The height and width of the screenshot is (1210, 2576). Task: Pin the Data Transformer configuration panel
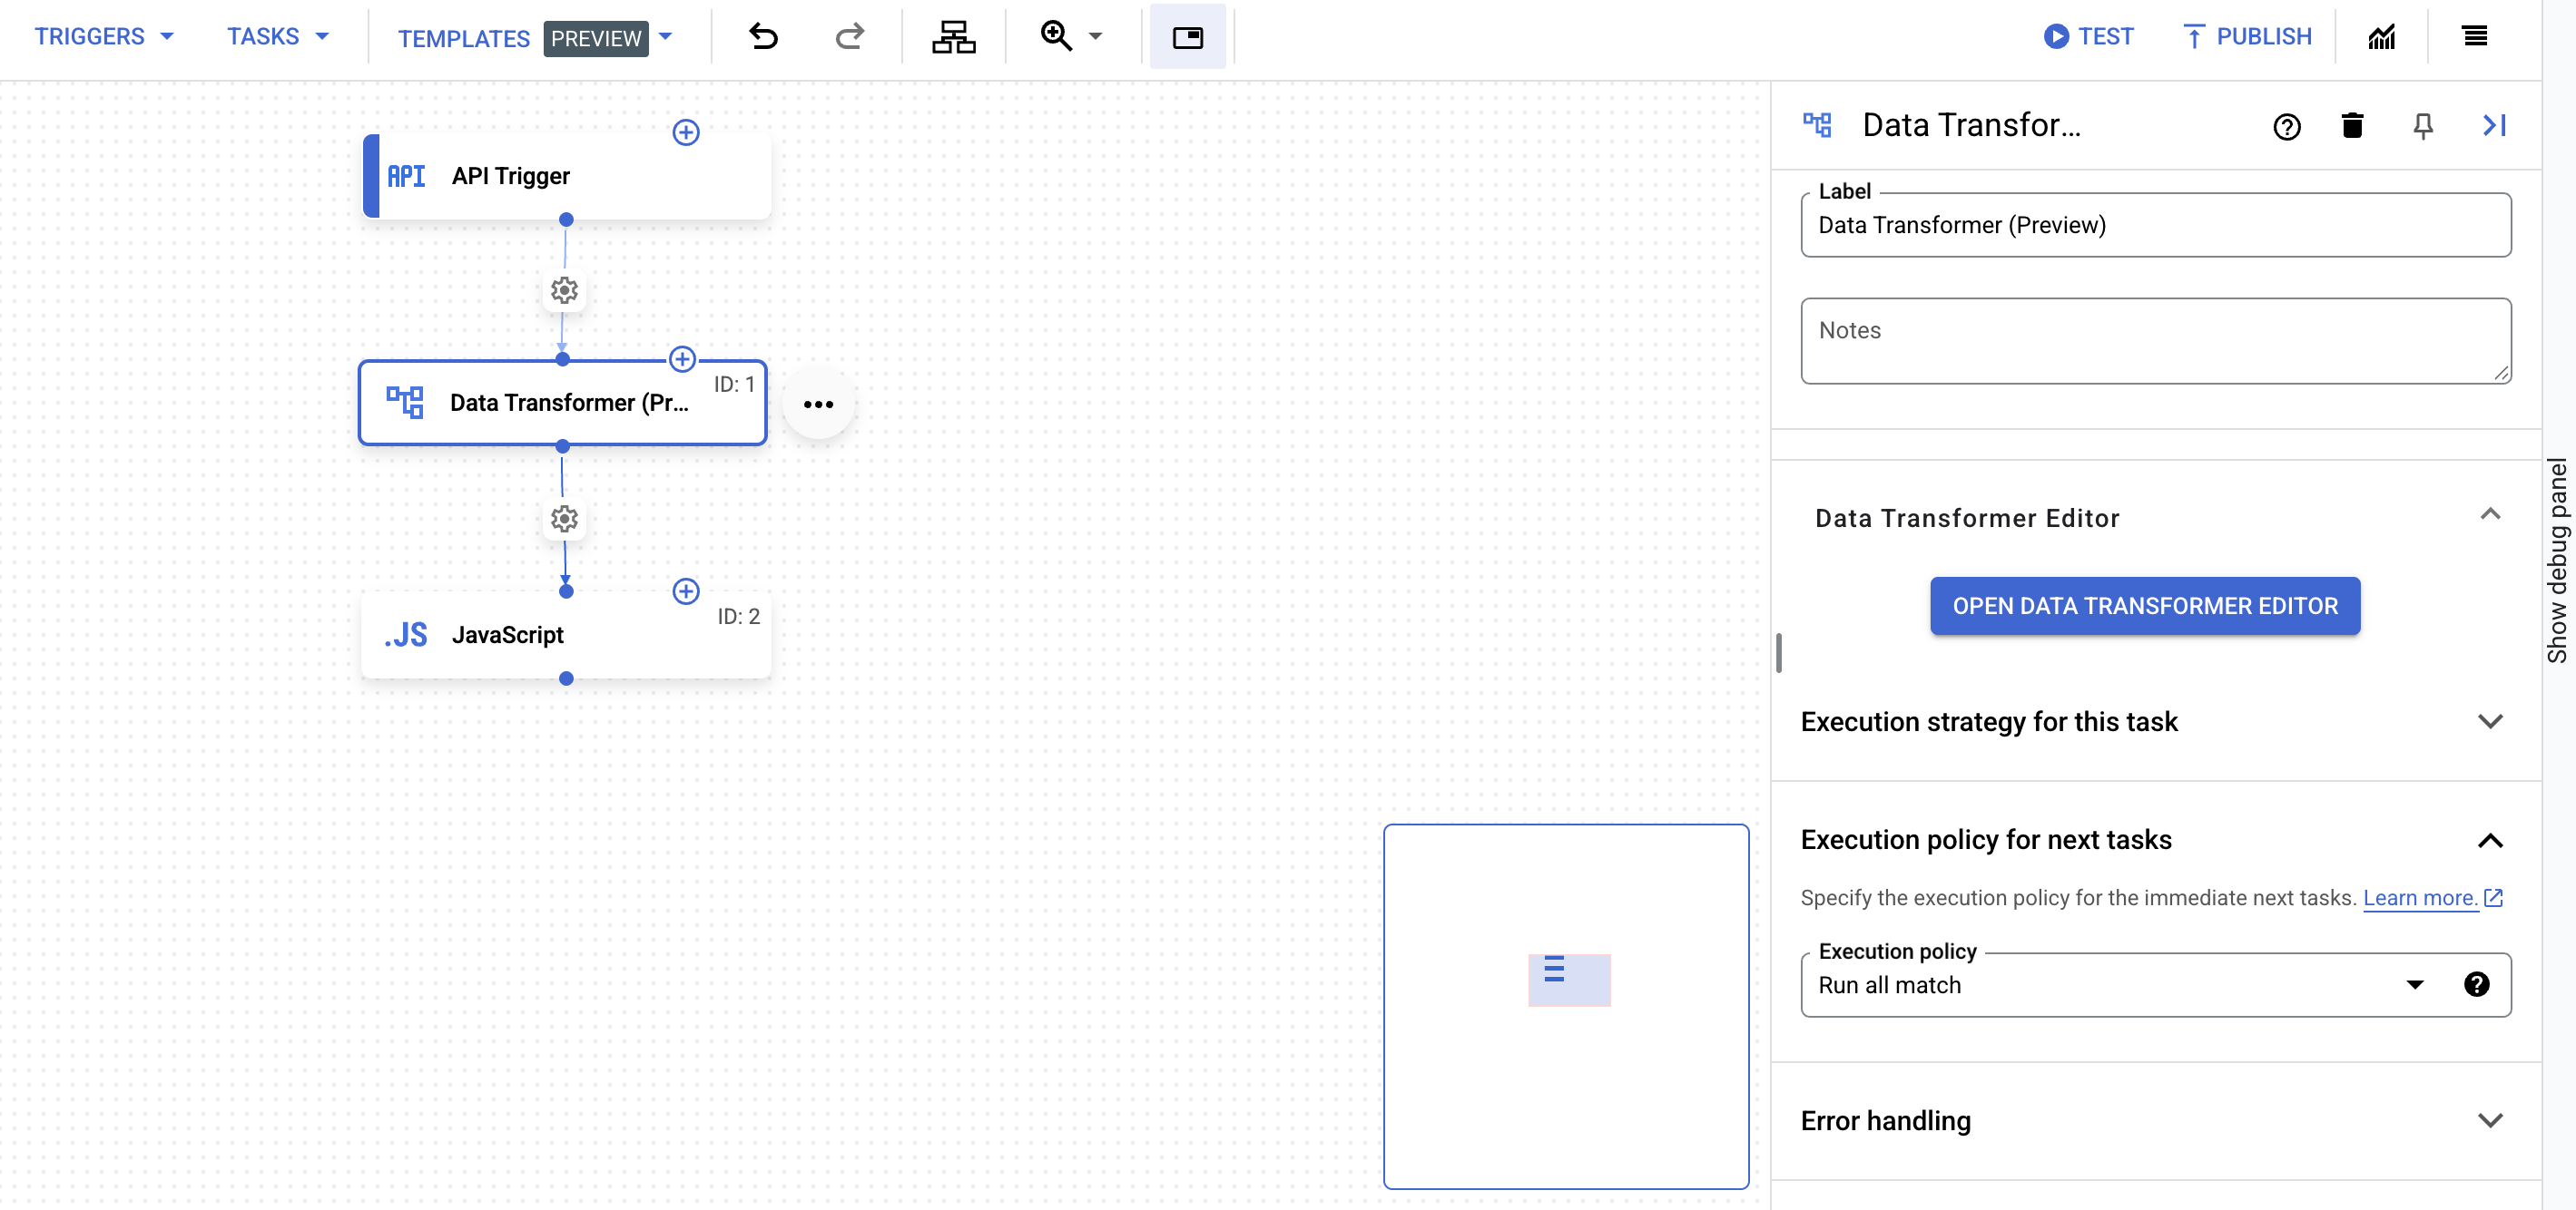(x=2423, y=126)
